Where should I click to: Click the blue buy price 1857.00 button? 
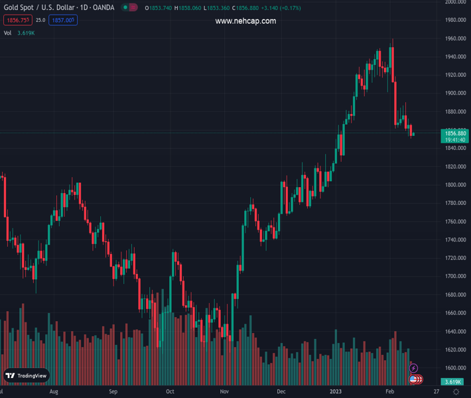63,21
